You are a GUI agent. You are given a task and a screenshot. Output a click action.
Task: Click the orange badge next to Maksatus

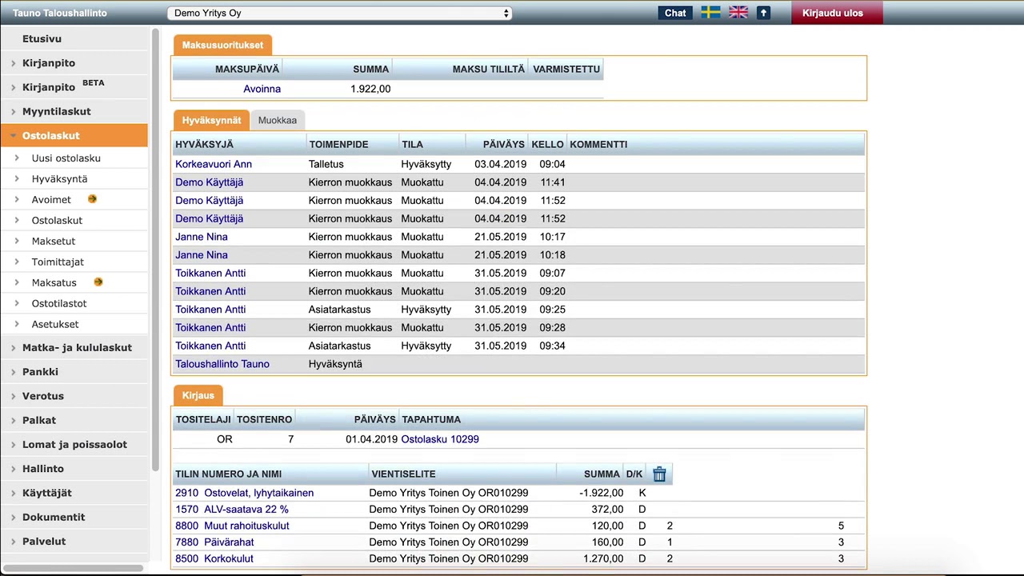pos(98,282)
